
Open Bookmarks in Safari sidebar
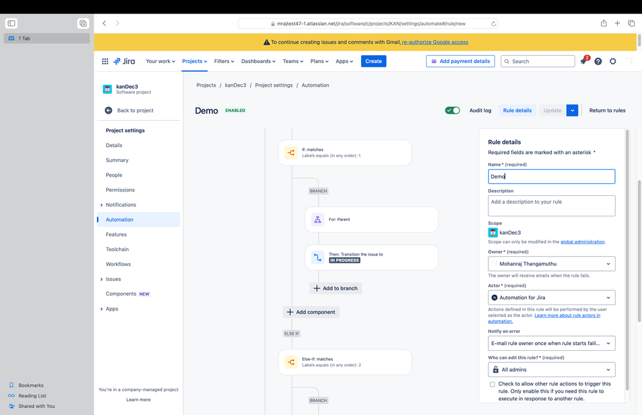[x=31, y=385]
